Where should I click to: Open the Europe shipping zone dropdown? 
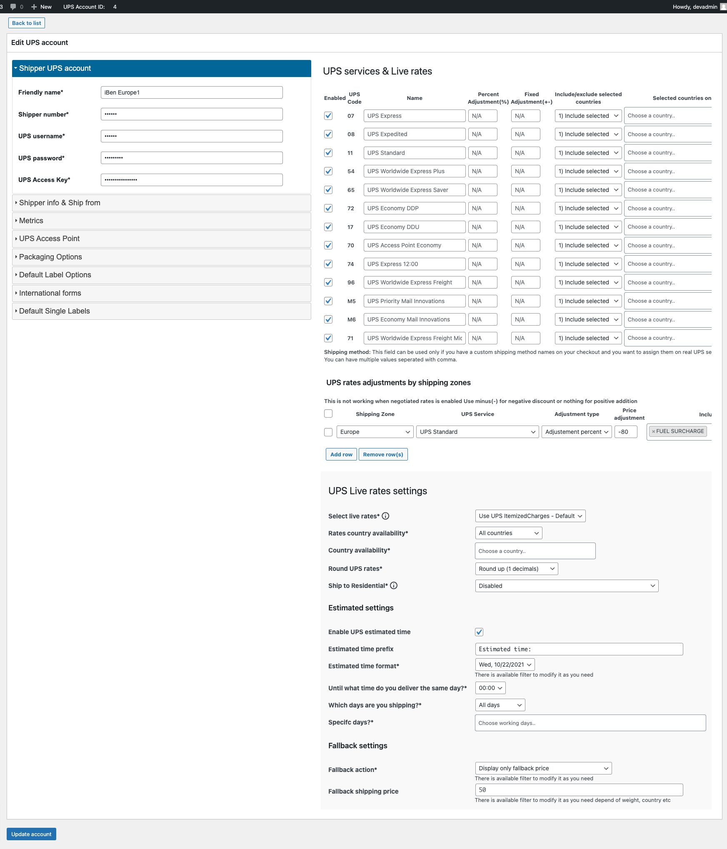click(x=375, y=432)
